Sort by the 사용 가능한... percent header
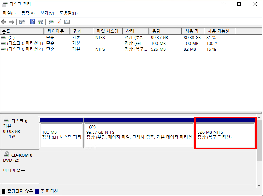Image resolution: width=263 pixels, height=196 pixels. (220, 31)
